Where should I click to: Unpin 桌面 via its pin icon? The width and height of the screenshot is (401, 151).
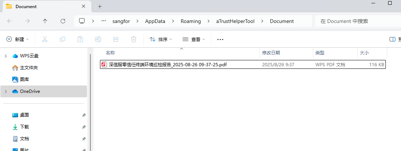(x=84, y=115)
